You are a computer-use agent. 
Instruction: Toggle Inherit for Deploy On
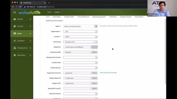click(x=95, y=47)
